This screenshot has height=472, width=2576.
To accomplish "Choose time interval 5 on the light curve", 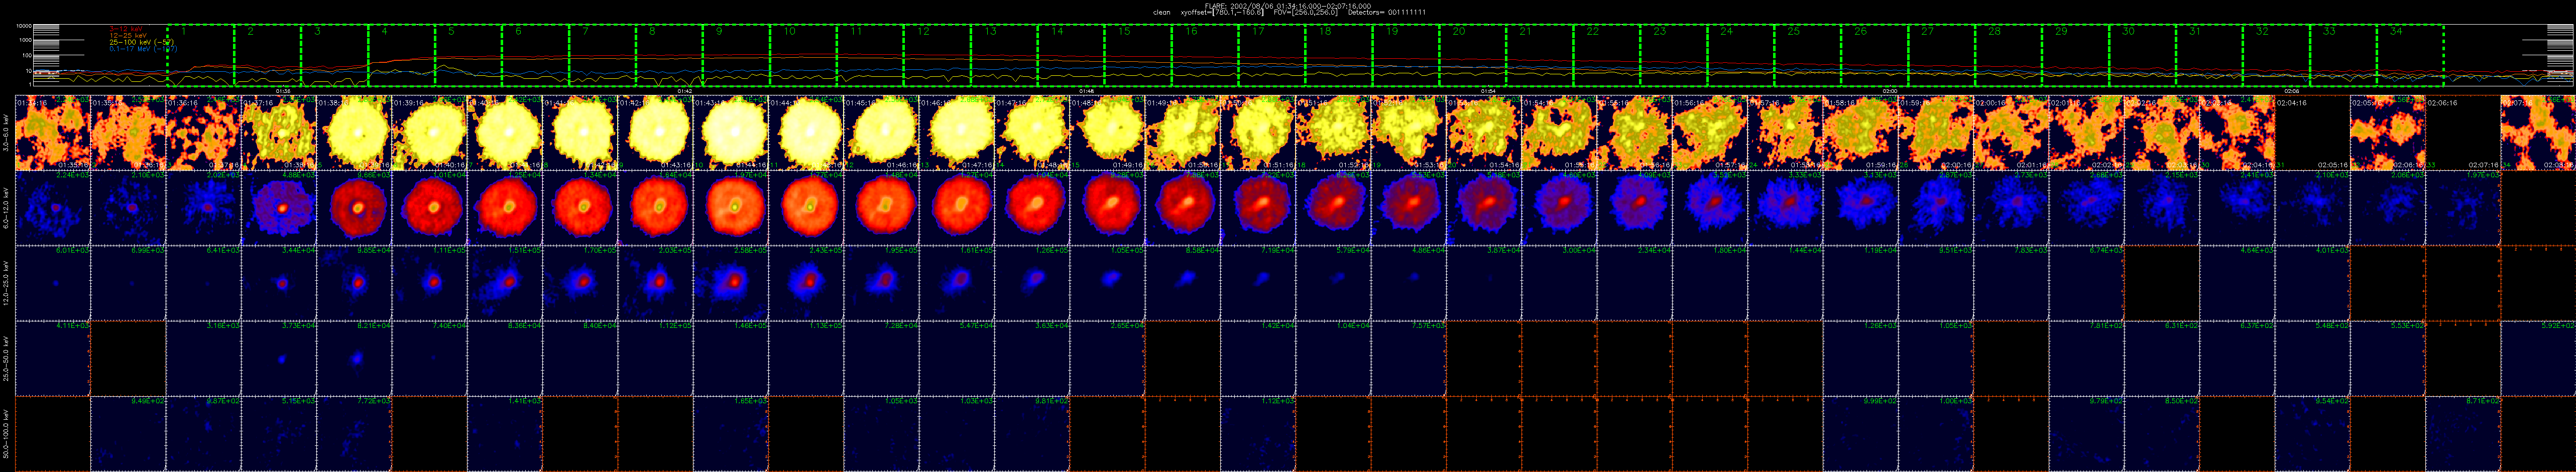I will 468,56.
